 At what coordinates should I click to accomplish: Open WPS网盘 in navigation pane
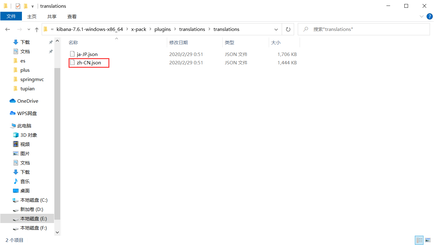pyautogui.click(x=27, y=113)
